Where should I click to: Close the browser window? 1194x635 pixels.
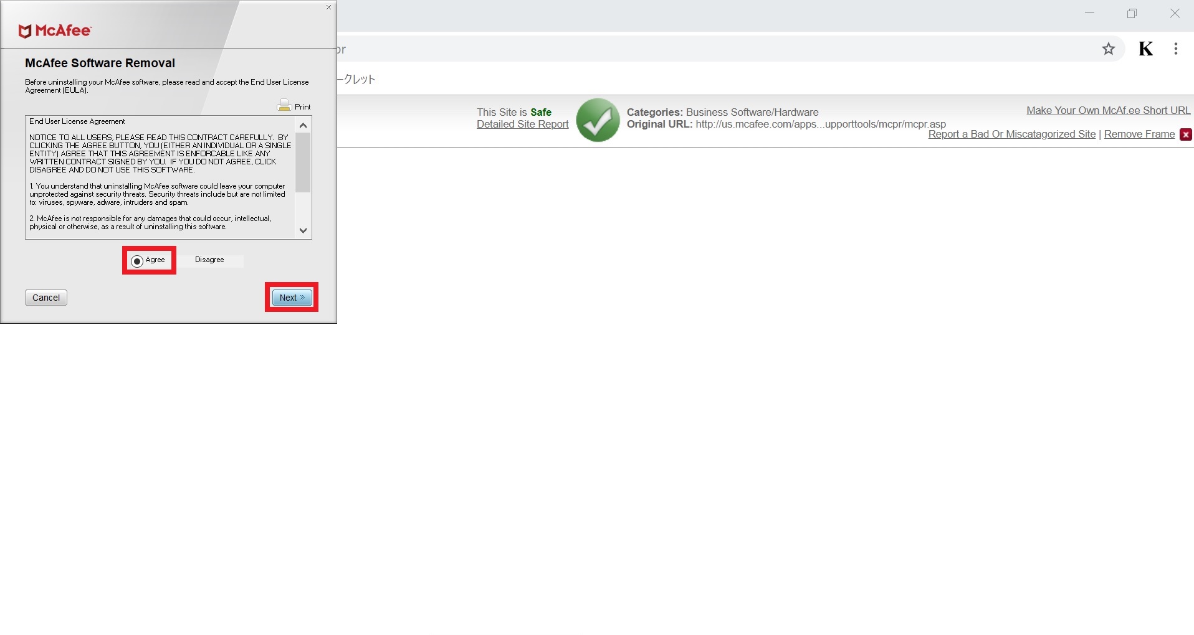[1175, 14]
